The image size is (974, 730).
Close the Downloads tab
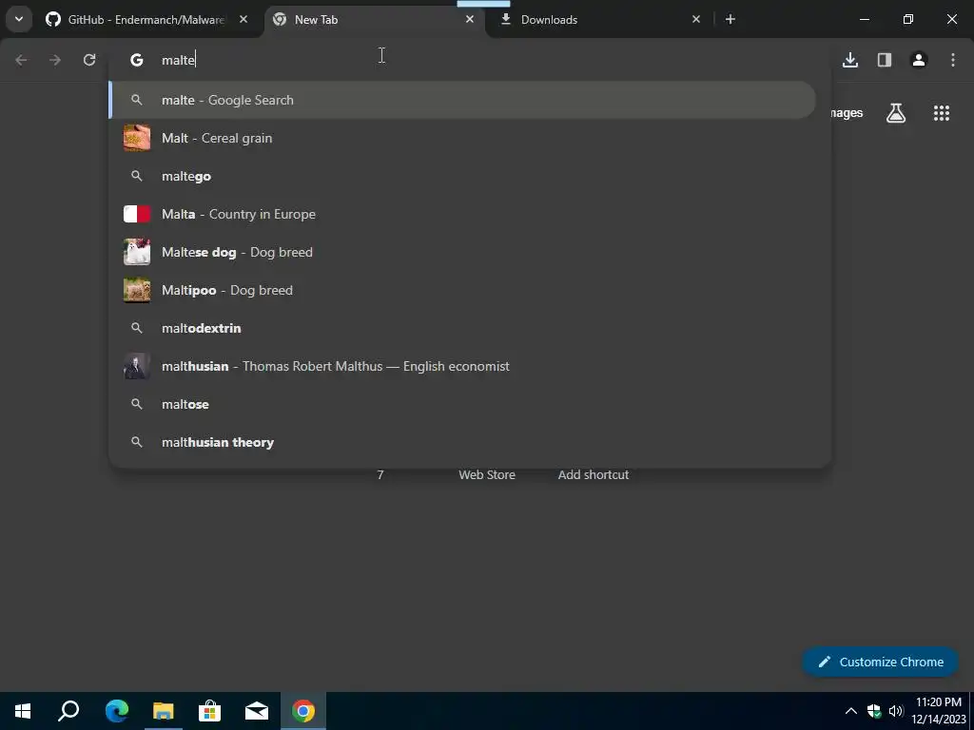[x=695, y=19]
